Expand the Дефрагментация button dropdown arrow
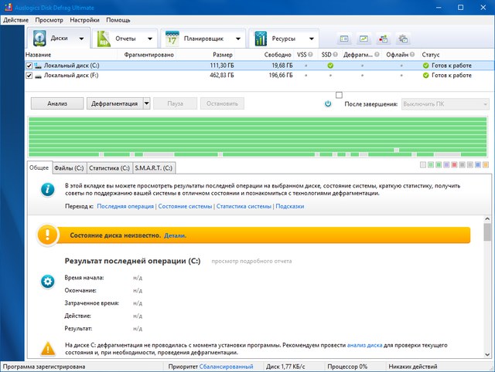The width and height of the screenshot is (495, 372). click(146, 103)
